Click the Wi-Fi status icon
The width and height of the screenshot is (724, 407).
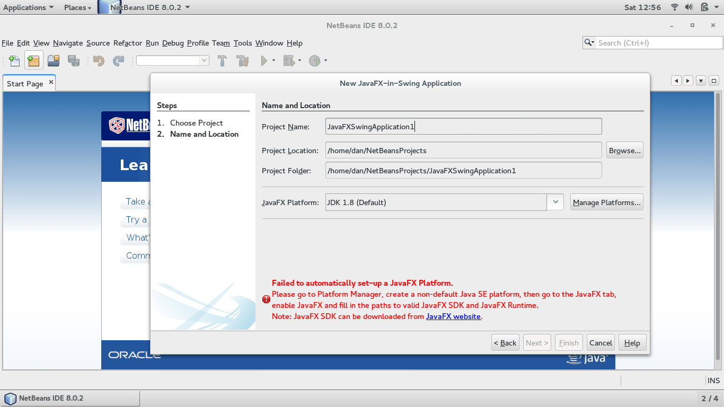(x=675, y=7)
